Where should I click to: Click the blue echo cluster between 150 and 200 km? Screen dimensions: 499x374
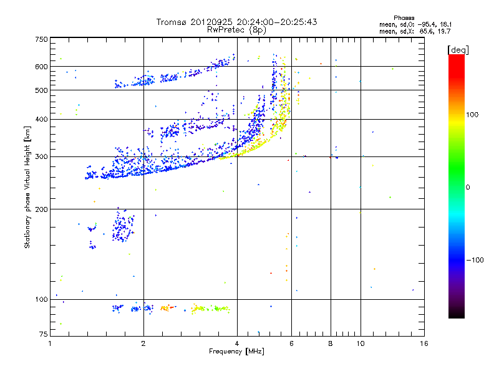(x=122, y=226)
